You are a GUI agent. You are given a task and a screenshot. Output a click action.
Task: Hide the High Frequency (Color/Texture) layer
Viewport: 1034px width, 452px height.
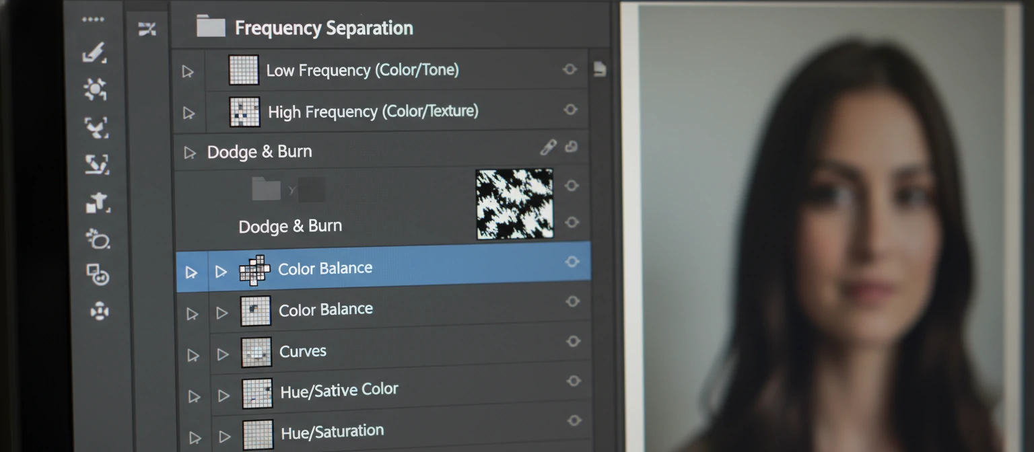tap(570, 110)
